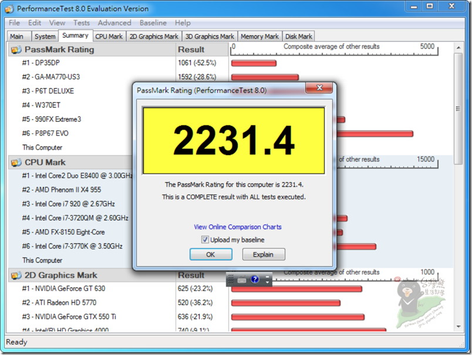
Task: Open the Baseline menu
Action: [153, 23]
